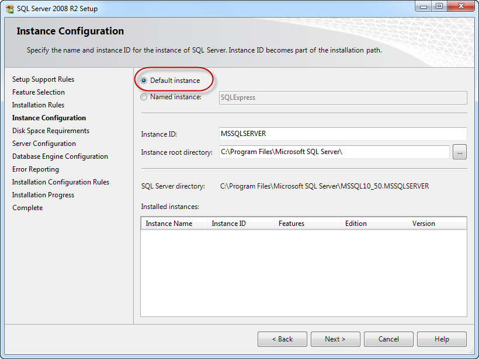Click the SQL Server directory path text
Screen dimensions: 479x359
[x=324, y=186]
